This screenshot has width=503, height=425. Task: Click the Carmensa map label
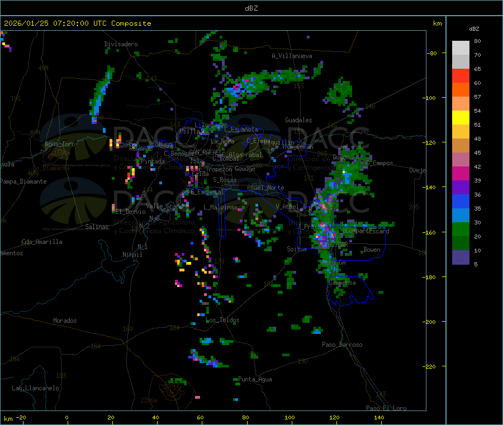click(342, 283)
